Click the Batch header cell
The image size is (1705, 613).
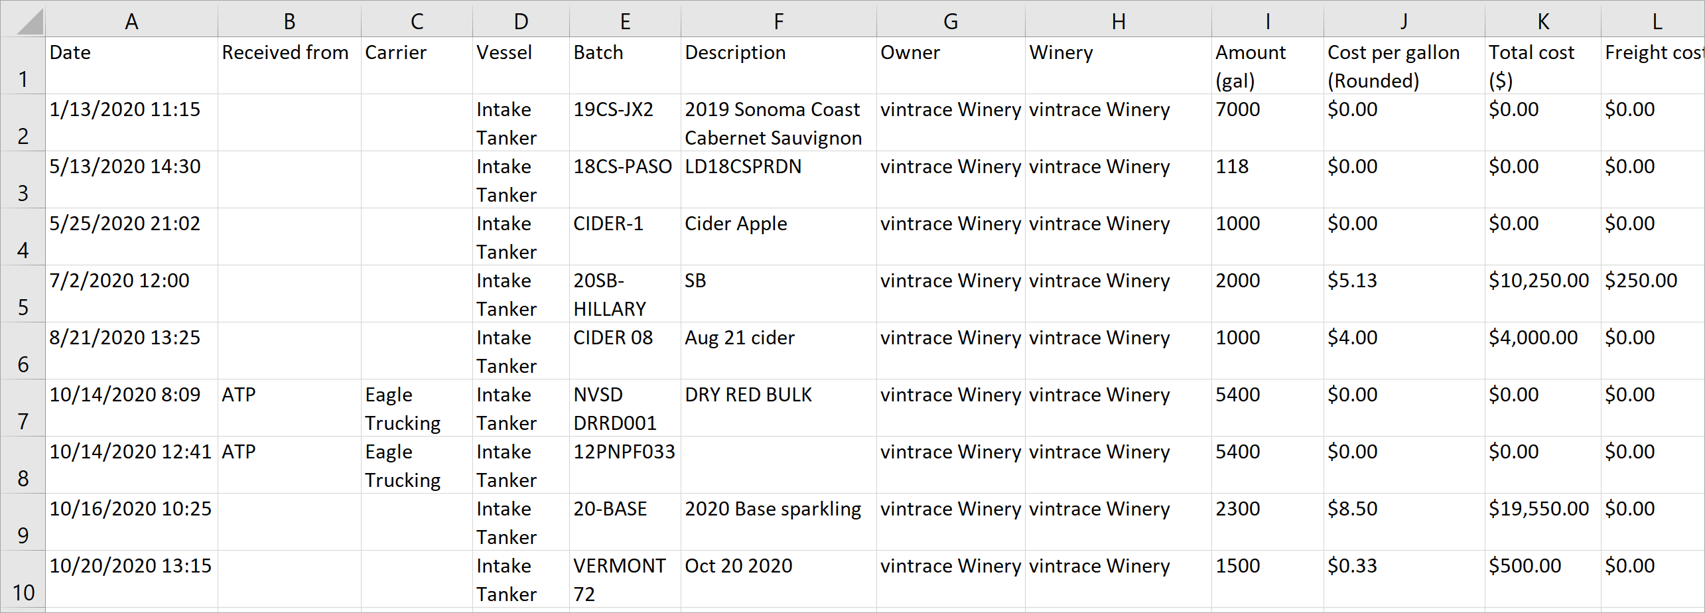(x=625, y=66)
